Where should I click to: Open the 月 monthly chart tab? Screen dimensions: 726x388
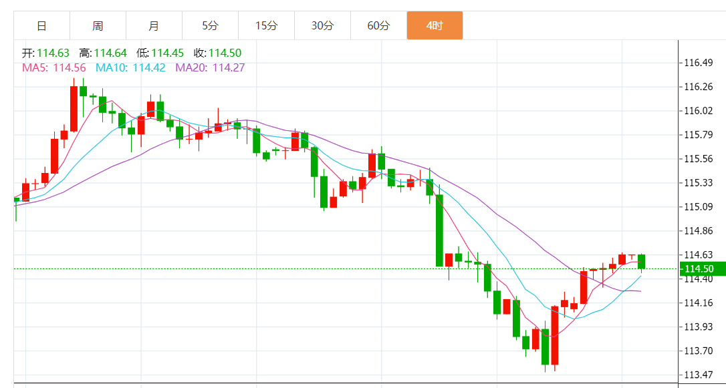coord(154,26)
